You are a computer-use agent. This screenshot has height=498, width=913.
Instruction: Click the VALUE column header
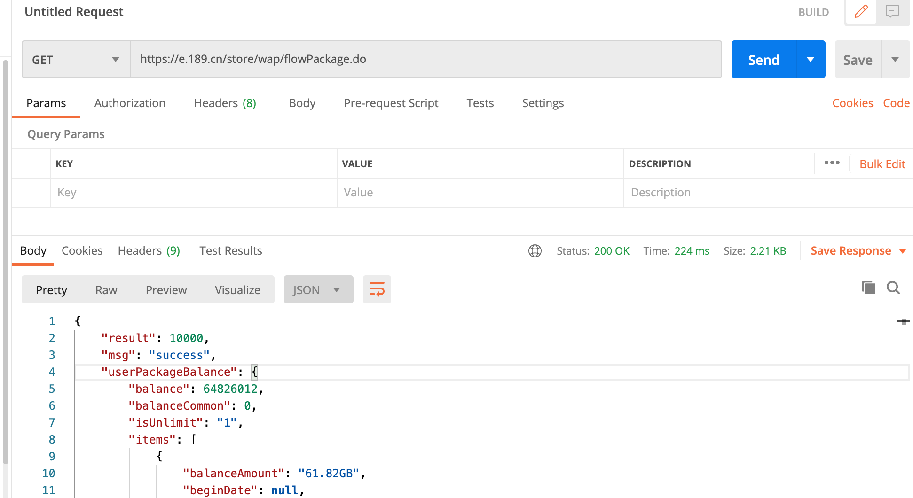[357, 164]
